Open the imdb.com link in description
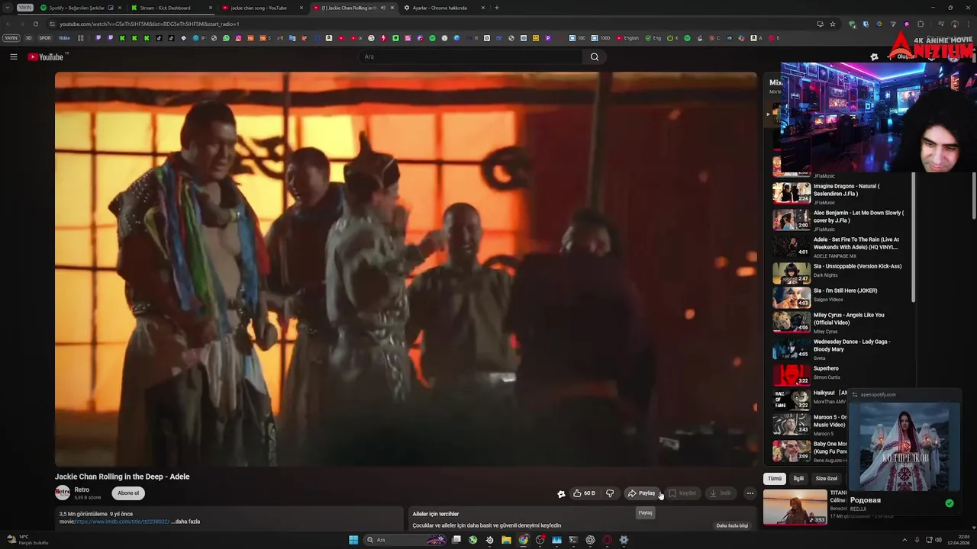 coord(122,522)
